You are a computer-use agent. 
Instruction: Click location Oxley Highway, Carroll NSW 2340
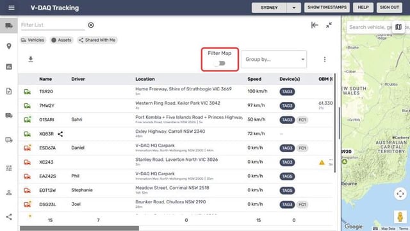click(x=170, y=132)
